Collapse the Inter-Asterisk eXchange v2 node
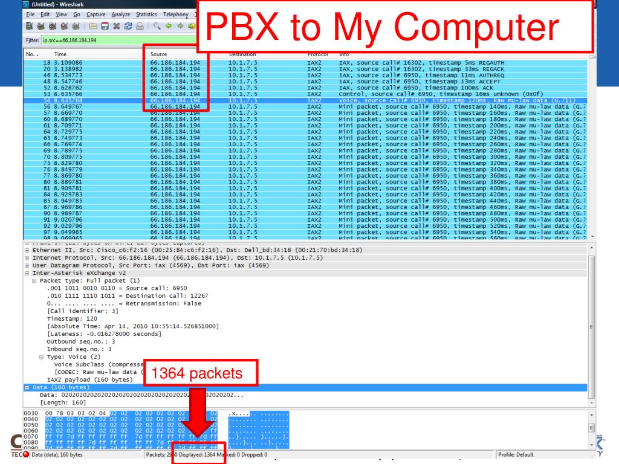The width and height of the screenshot is (619, 464). tap(27, 273)
